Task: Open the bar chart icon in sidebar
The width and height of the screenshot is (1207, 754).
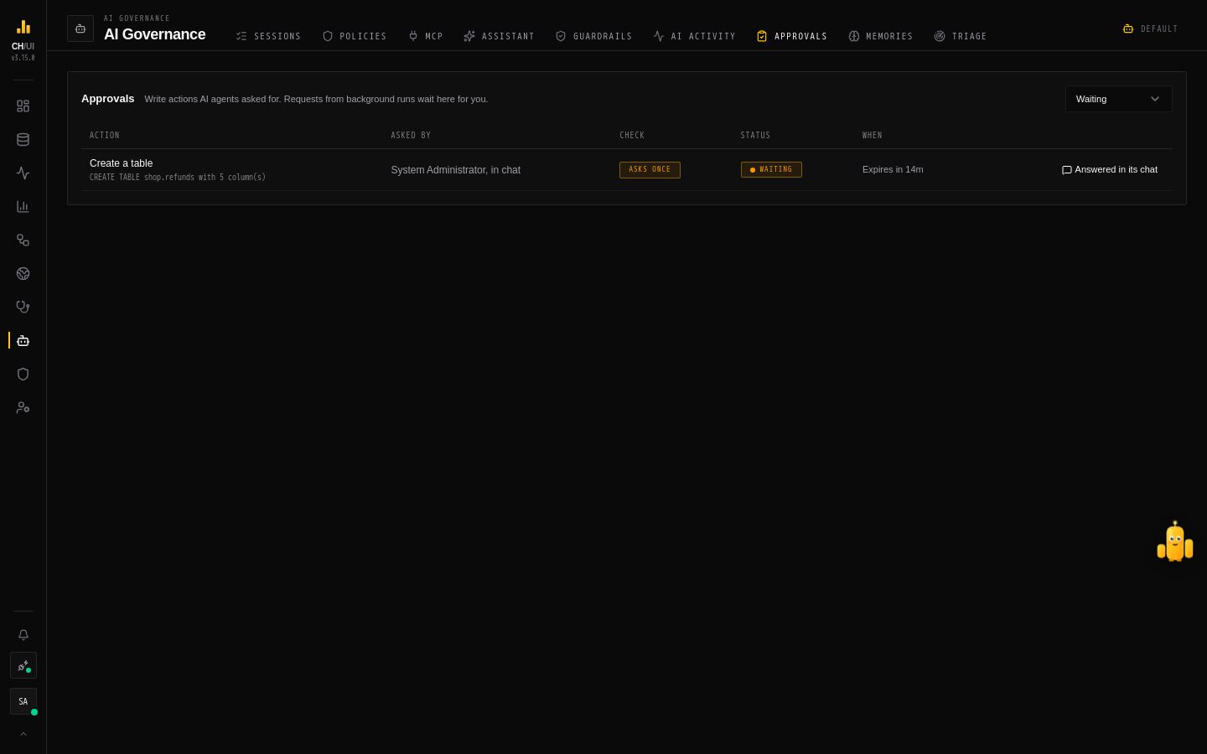Action: (23, 207)
